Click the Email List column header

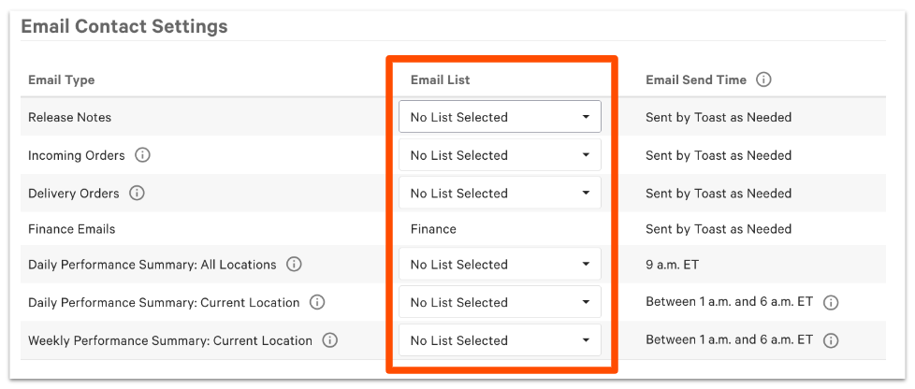[440, 80]
